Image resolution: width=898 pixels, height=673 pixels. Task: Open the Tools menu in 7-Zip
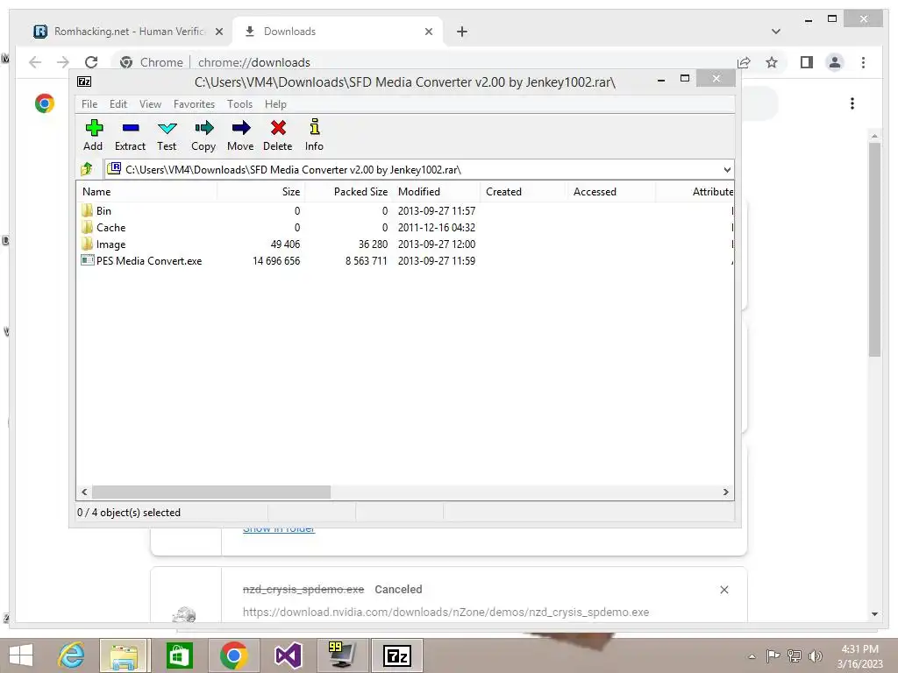click(x=239, y=104)
